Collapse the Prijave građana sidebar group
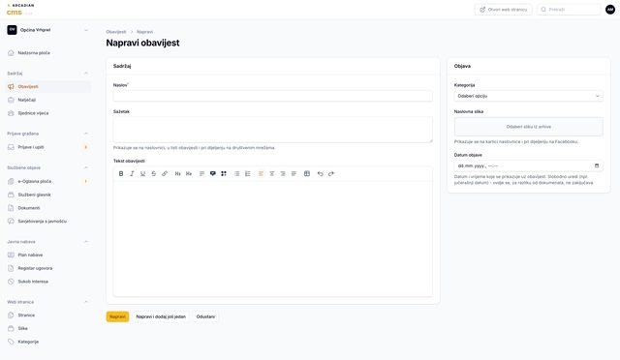 click(86, 134)
